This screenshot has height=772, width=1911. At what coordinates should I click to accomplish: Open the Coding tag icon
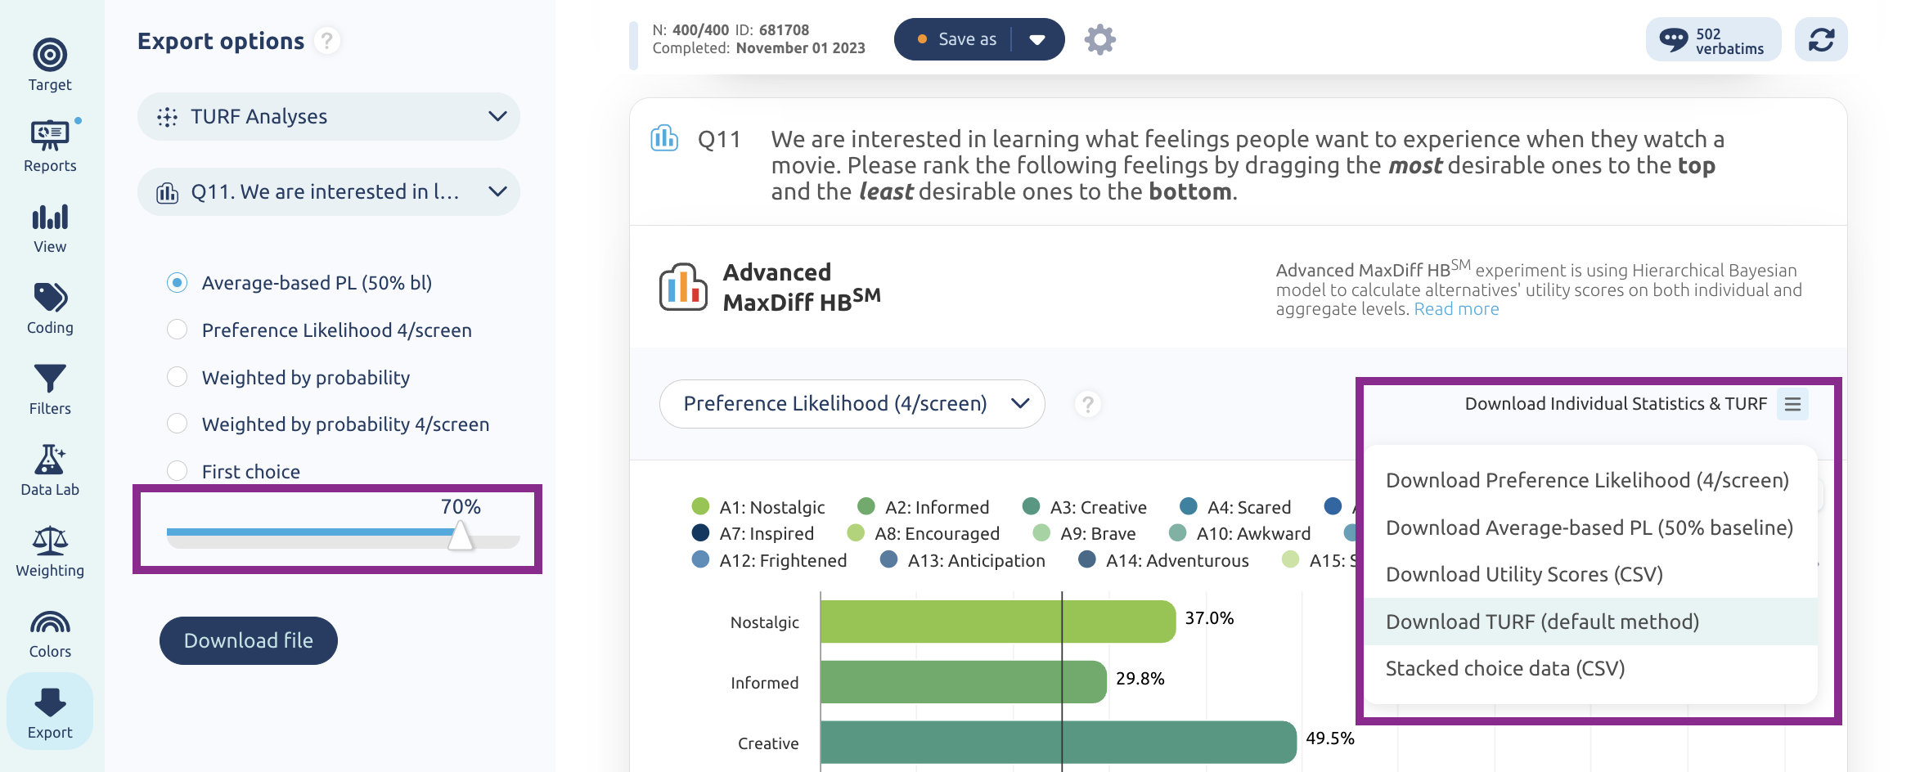50,298
